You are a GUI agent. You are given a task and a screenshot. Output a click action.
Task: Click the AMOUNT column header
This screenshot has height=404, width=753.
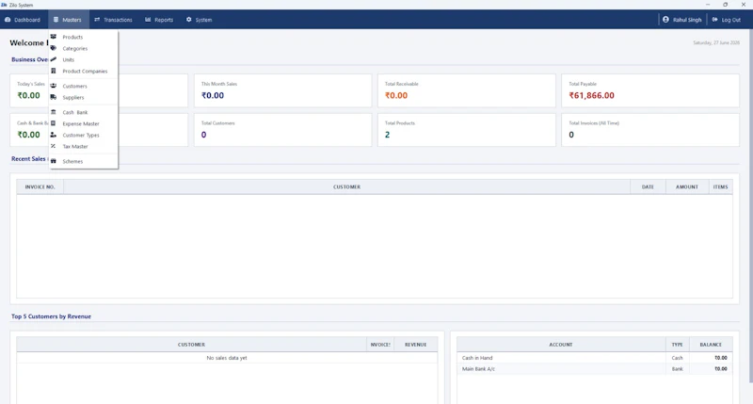point(687,186)
